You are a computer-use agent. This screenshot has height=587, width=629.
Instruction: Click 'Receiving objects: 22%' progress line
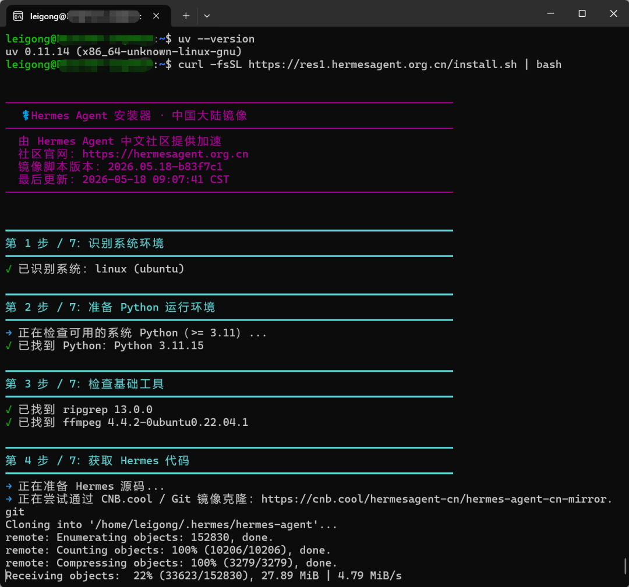click(203, 576)
